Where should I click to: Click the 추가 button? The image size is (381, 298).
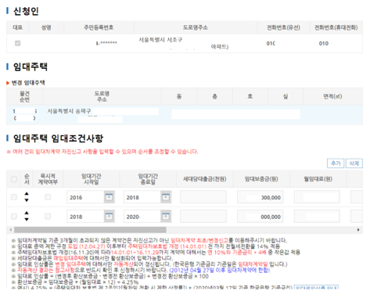(336, 163)
